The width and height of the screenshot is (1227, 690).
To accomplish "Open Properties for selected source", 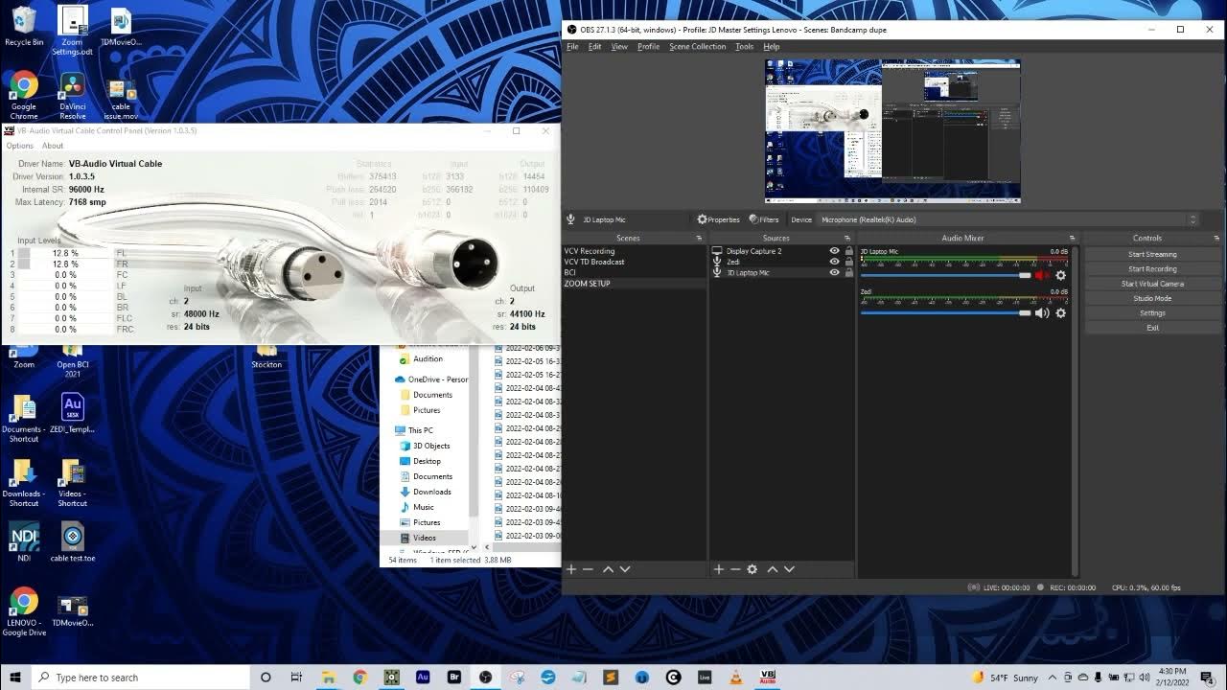I will coord(718,219).
